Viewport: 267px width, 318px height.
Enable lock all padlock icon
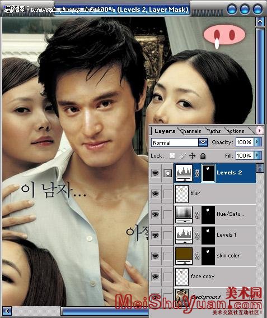pos(203,156)
